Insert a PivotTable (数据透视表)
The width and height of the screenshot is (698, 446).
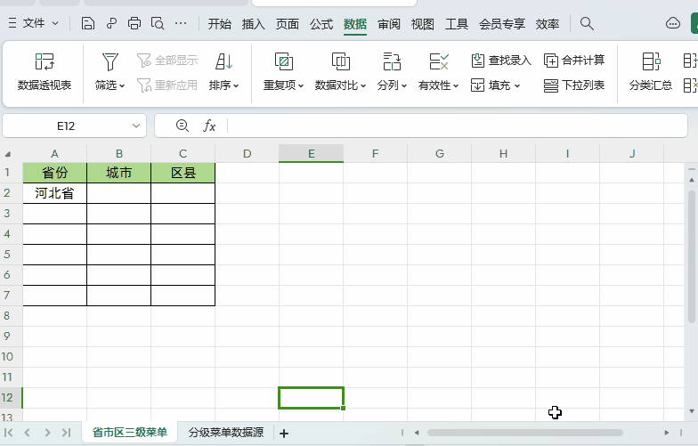click(x=45, y=71)
